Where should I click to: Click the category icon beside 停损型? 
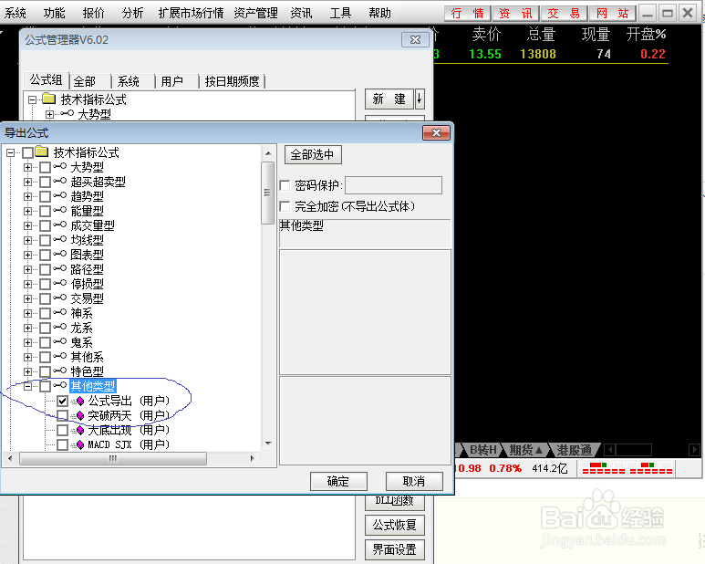point(60,284)
